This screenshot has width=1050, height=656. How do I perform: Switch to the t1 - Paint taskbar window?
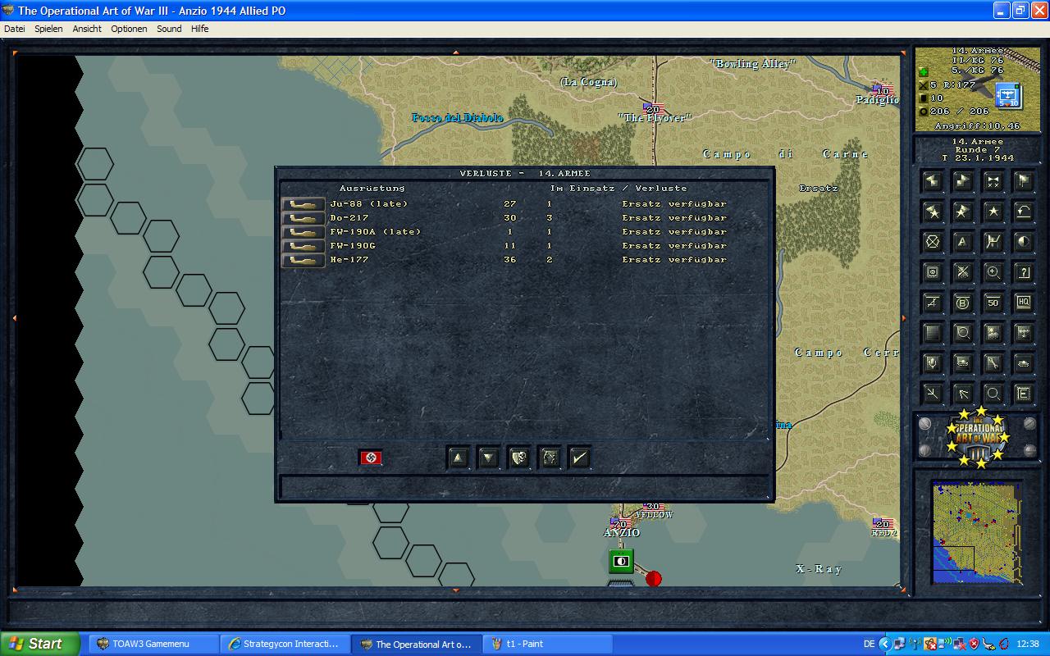pos(548,644)
